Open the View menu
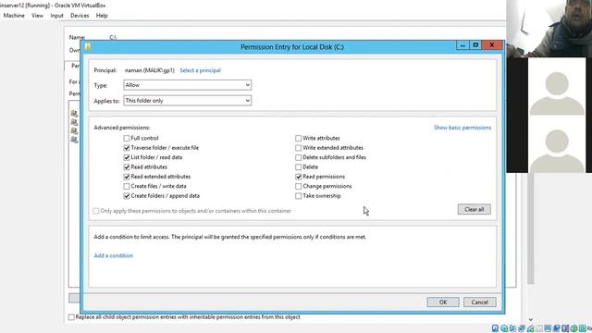 pyautogui.click(x=37, y=16)
